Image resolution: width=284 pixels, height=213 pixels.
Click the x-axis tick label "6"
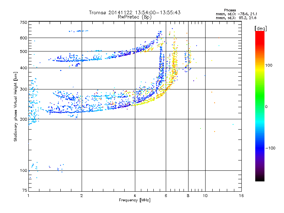166,196
